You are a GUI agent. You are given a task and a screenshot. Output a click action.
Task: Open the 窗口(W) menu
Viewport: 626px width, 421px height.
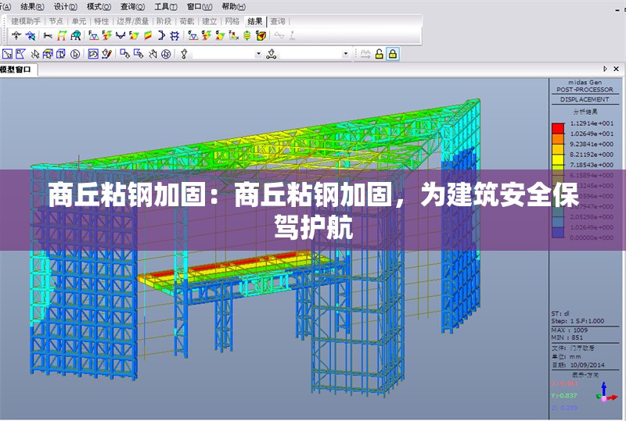(200, 7)
